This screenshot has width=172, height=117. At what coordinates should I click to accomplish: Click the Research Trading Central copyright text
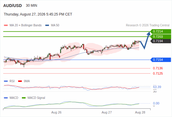click(148, 25)
